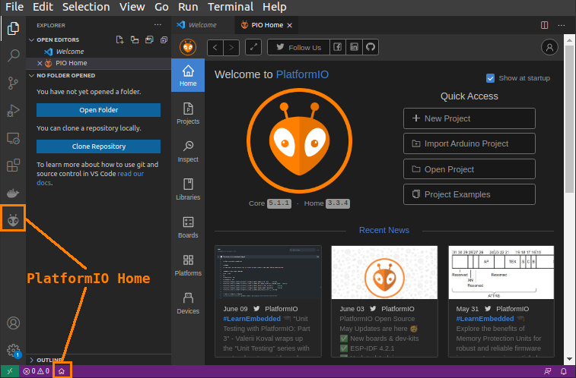Screen dimensions: 576x378
Task: Open Projects in PIO Home sidebar
Action: 188,113
